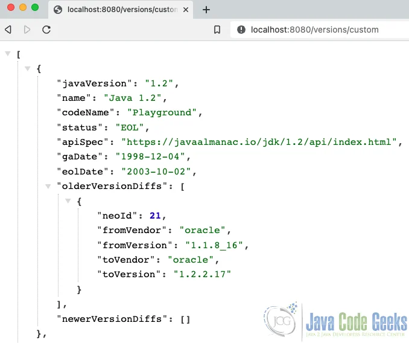Click the "codeName" key
Screen dimensions: 409x343
[86, 113]
